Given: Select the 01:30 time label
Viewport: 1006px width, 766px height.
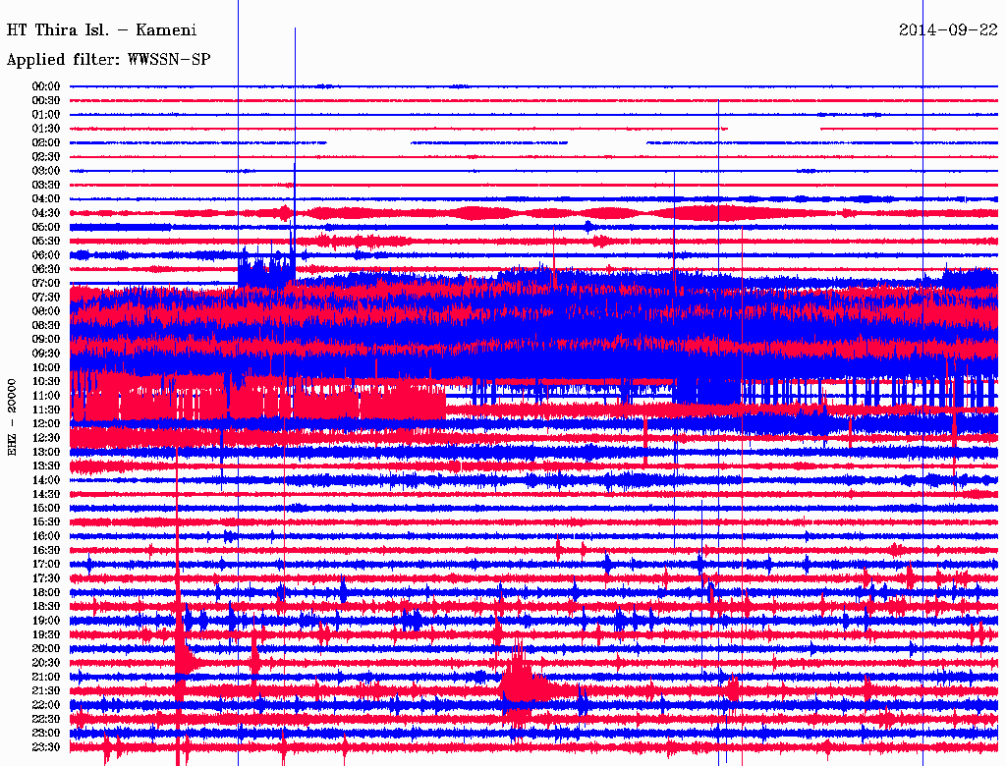Looking at the screenshot, I should [46, 129].
